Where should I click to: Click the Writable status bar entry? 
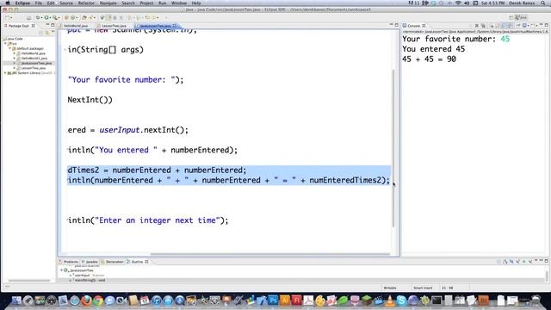[390, 288]
